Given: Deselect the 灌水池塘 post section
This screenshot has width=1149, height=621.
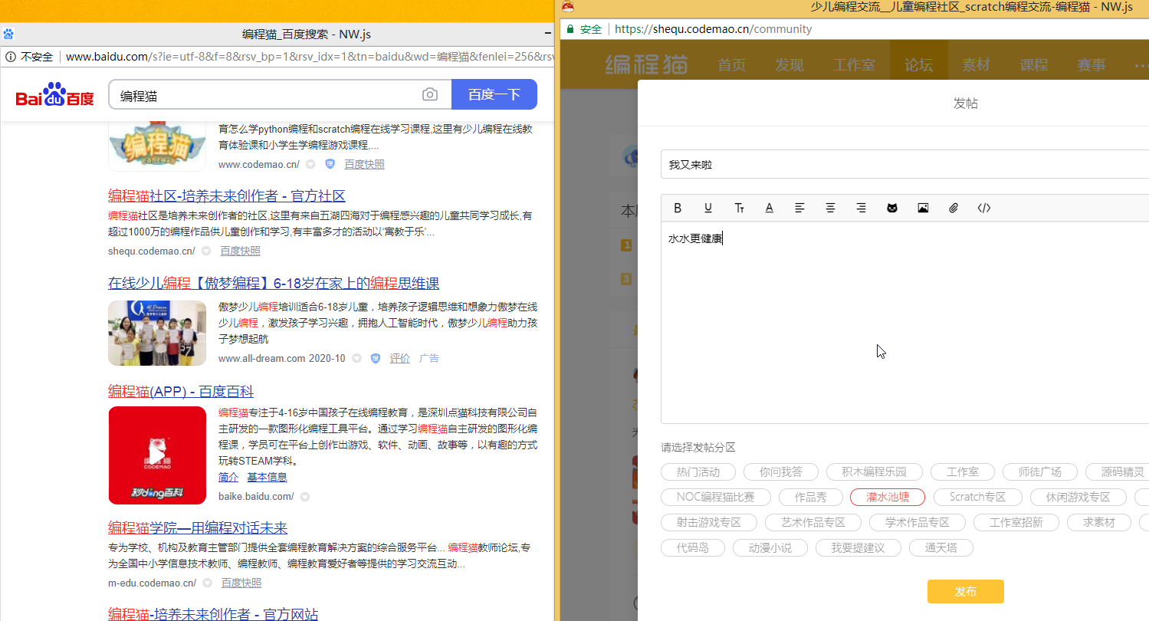Looking at the screenshot, I should pos(888,497).
